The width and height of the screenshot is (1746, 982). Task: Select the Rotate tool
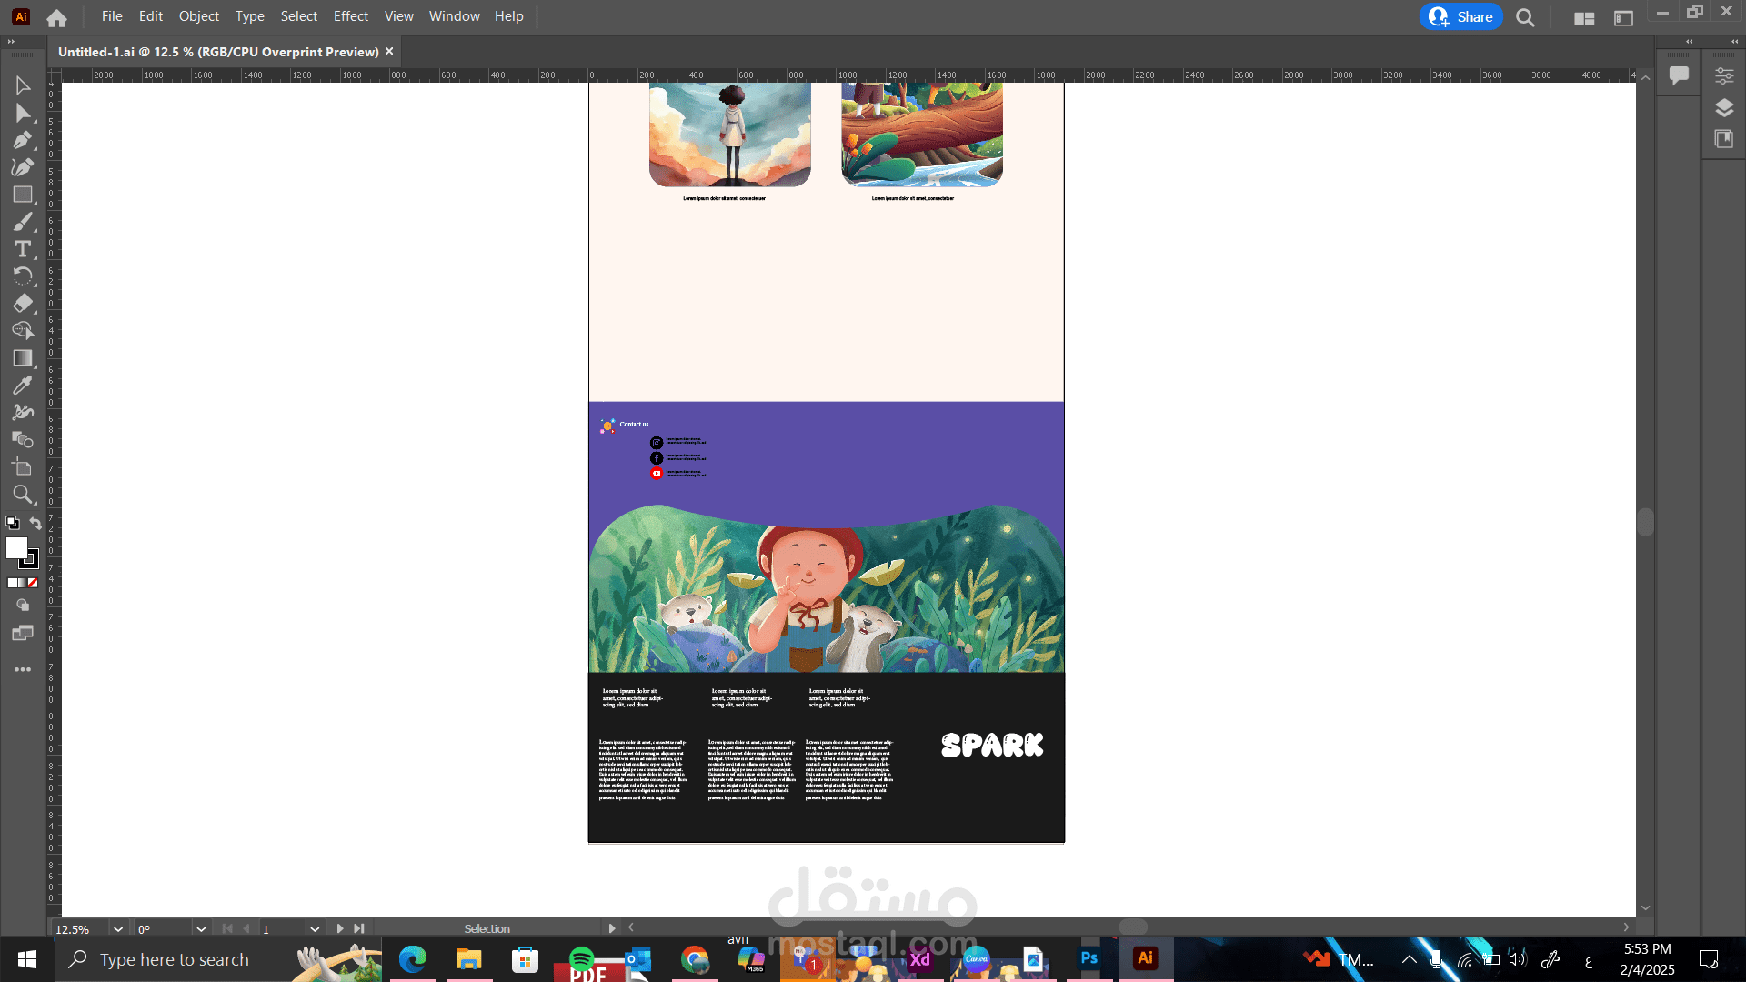23,276
